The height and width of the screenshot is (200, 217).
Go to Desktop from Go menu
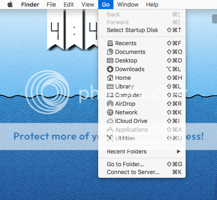142,60
